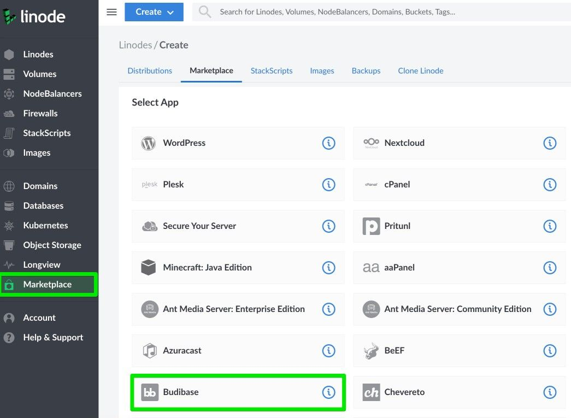Click the BeEF bull logo icon
The image size is (571, 418).
[371, 351]
